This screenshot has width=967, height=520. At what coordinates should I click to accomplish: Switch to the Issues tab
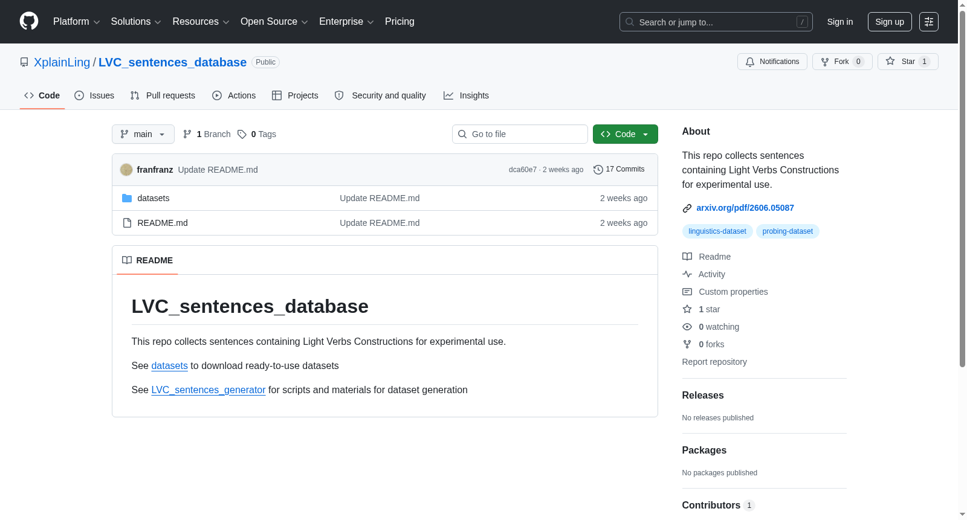coord(94,95)
